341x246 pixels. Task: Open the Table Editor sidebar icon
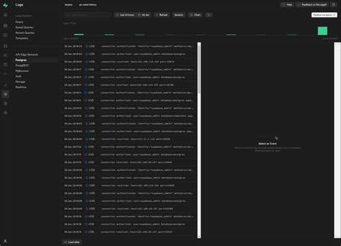(x=5, y=26)
